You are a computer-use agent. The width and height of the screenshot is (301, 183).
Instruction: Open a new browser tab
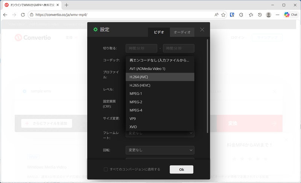(x=67, y=5)
